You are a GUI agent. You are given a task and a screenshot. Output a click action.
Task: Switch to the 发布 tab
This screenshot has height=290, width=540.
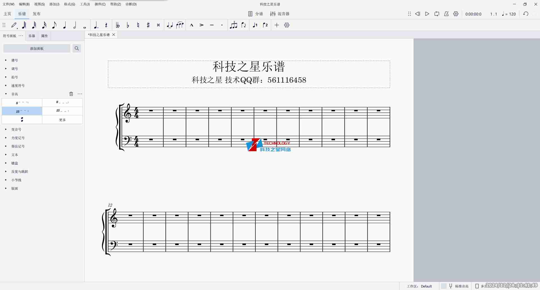pos(37,13)
